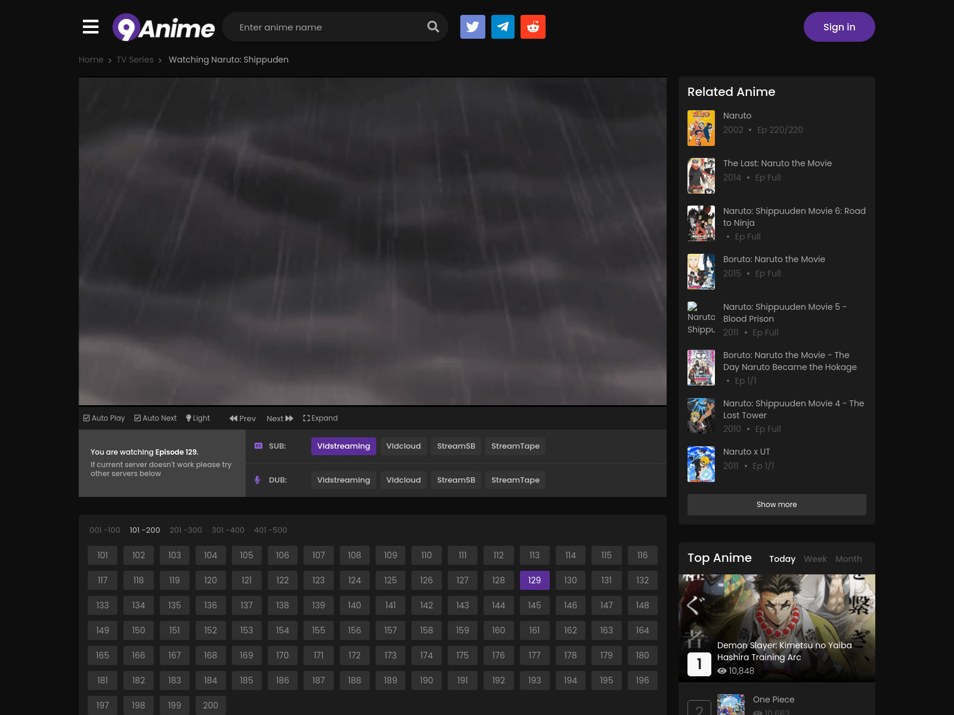Click the Sign in button
The height and width of the screenshot is (715, 954).
839,27
